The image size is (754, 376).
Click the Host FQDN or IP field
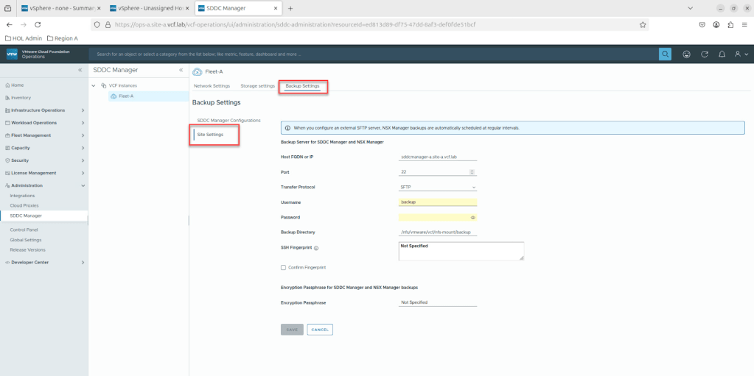(x=438, y=157)
